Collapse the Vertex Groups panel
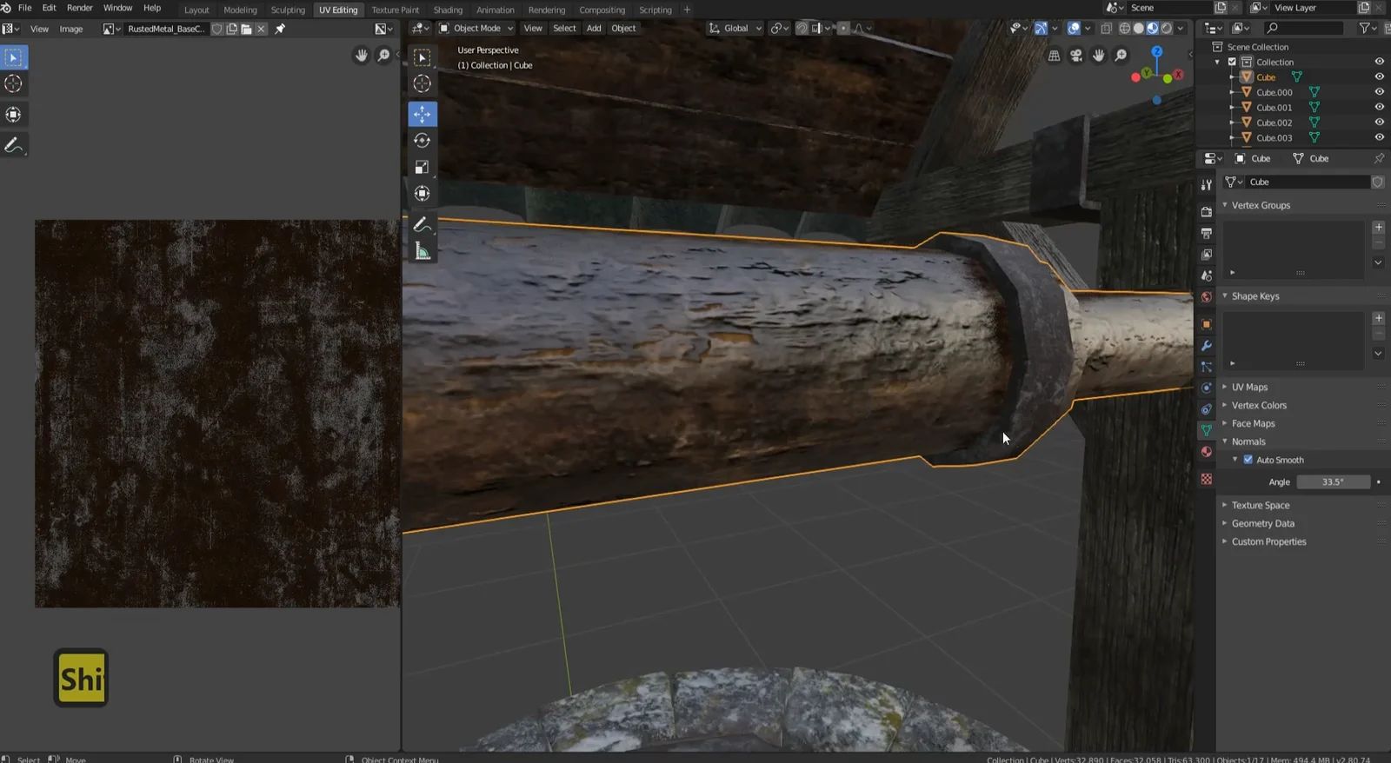 [x=1261, y=205]
